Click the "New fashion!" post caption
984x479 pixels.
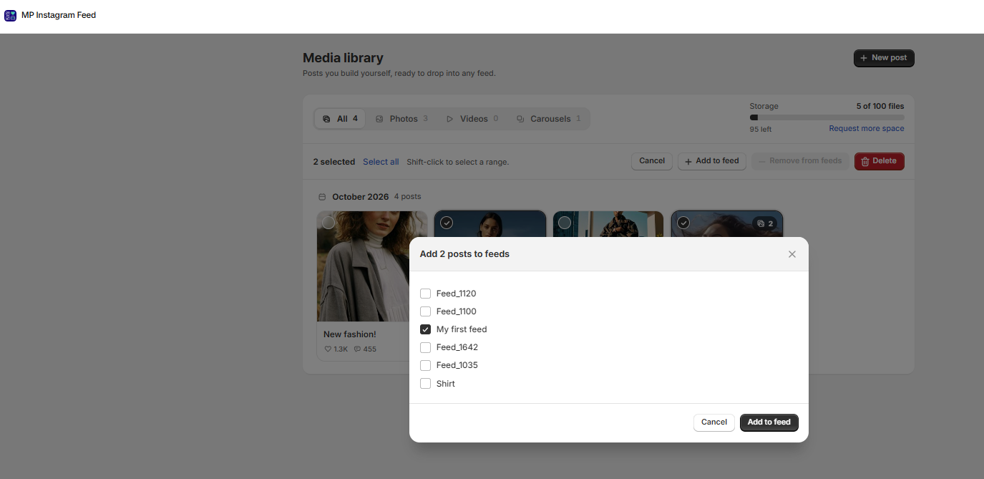[350, 334]
